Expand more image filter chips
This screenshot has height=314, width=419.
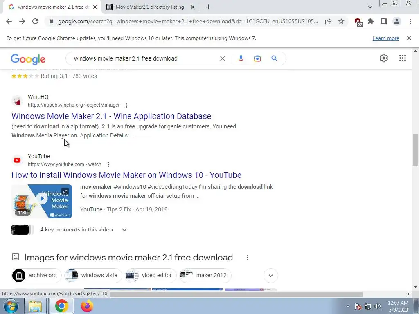[x=271, y=276]
